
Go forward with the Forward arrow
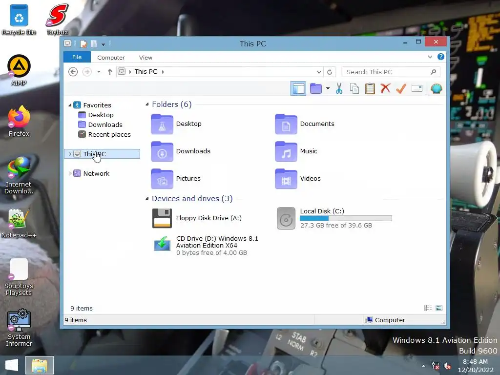pos(87,72)
